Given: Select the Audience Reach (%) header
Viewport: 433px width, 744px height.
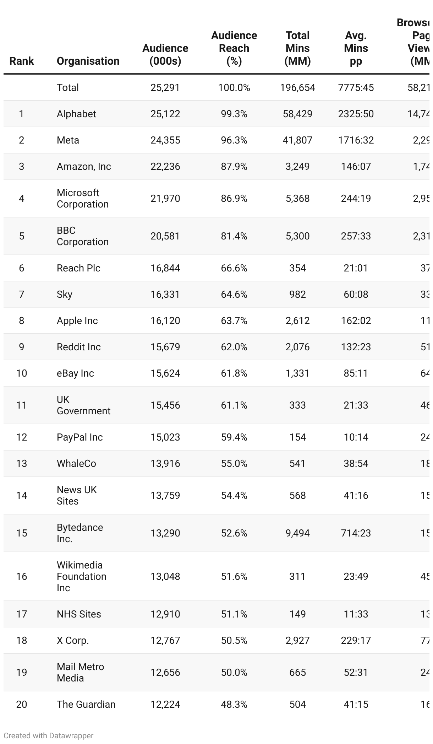Looking at the screenshot, I should (234, 48).
